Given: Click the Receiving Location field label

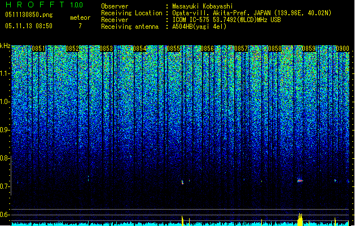Looking at the screenshot, I should 132,13.
